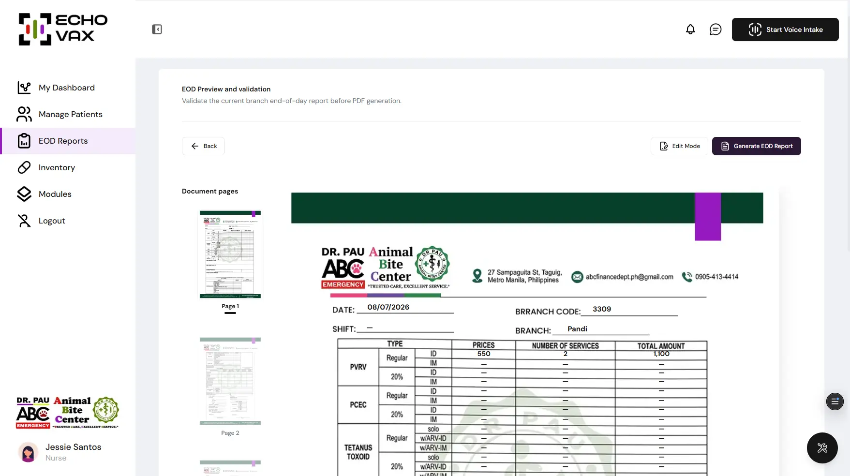Select Page 1 thumbnail
Viewport: 850px width, 476px height.
pos(230,254)
